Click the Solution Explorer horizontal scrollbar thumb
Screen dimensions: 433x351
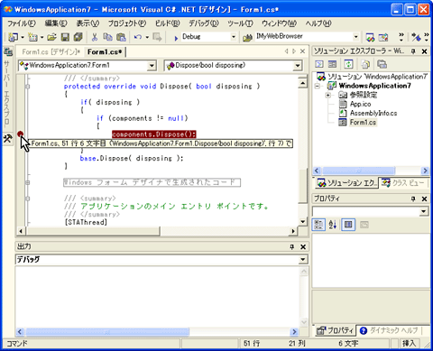[359, 171]
